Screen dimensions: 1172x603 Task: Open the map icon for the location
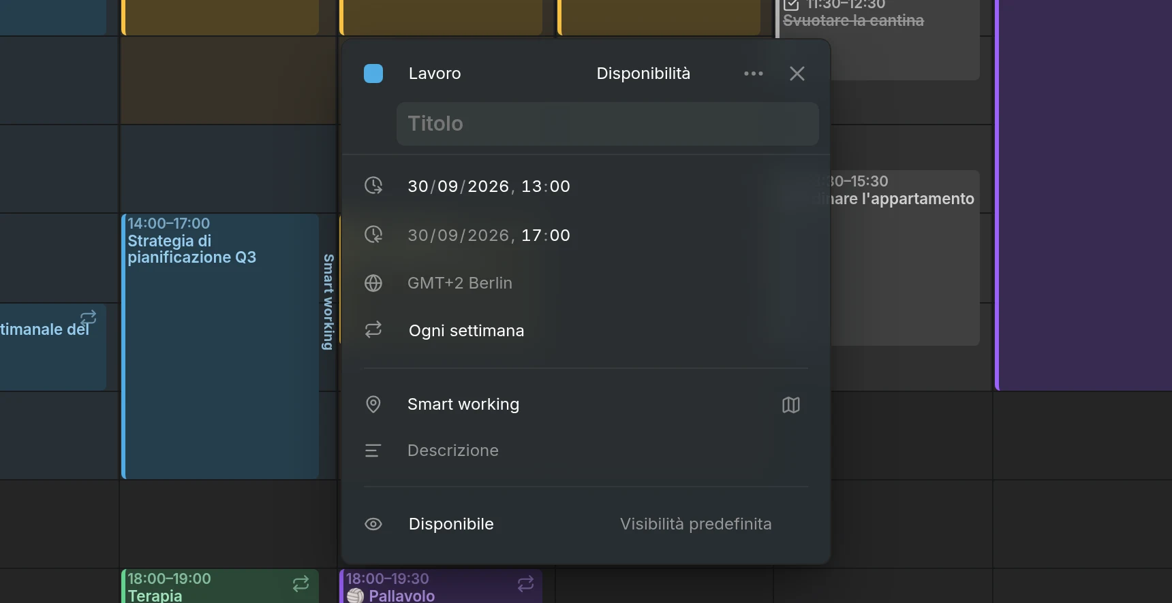point(791,405)
